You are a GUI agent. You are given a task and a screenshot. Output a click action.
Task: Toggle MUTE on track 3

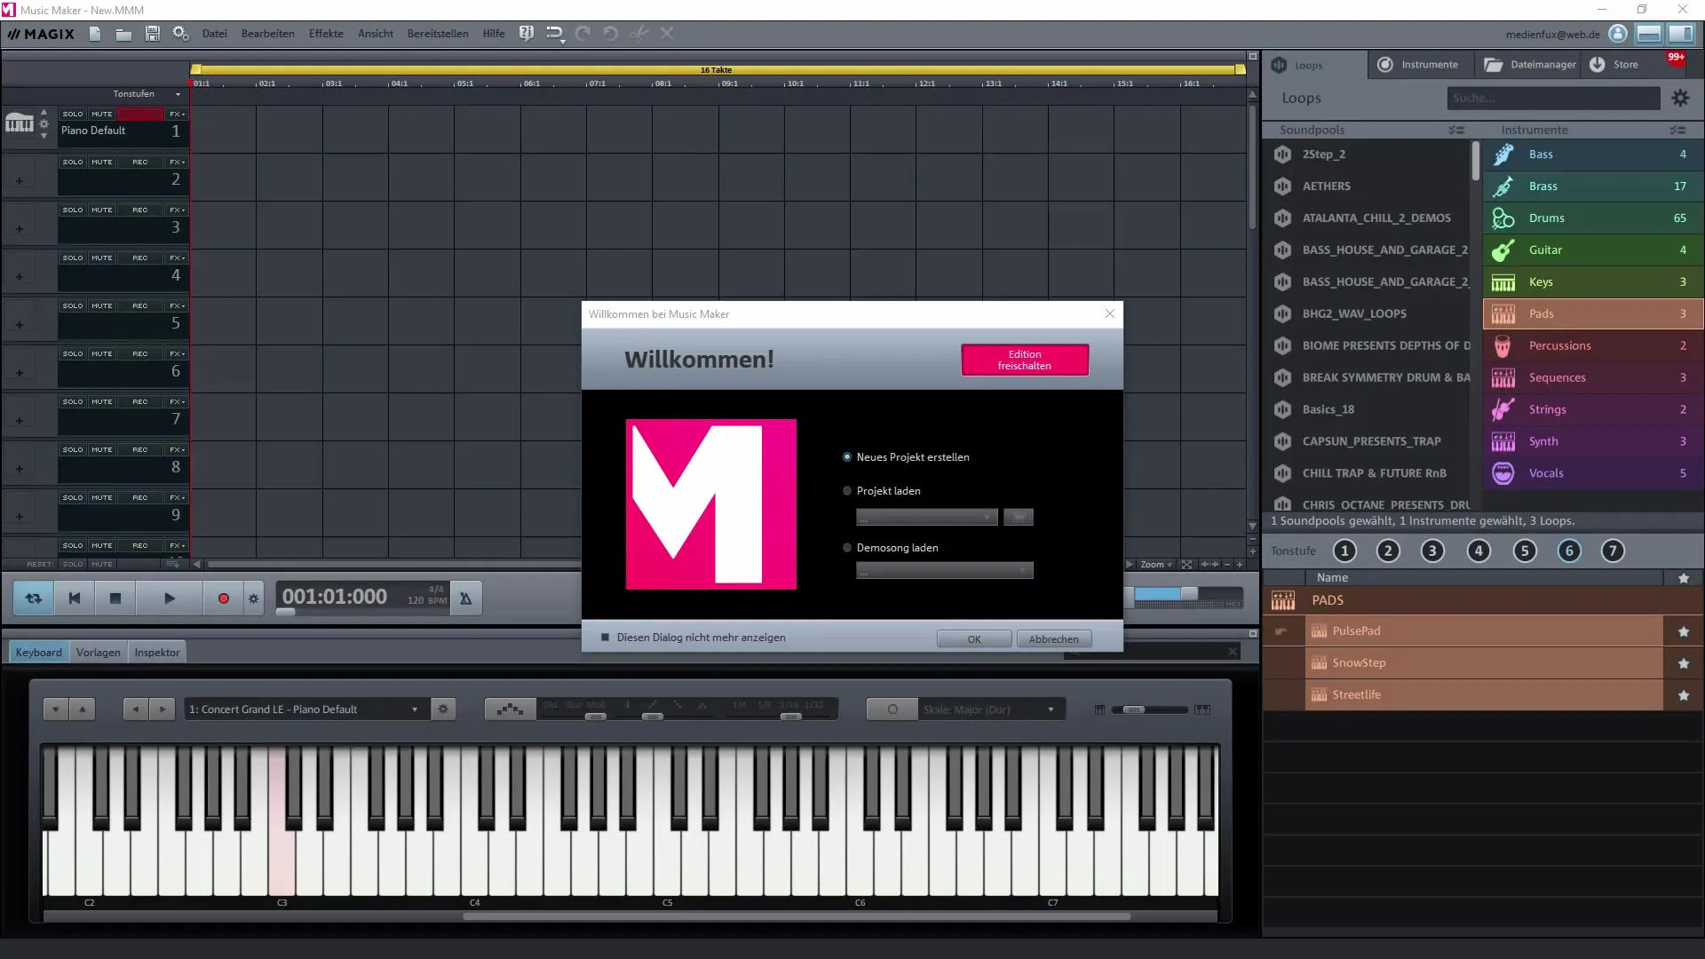102,210
